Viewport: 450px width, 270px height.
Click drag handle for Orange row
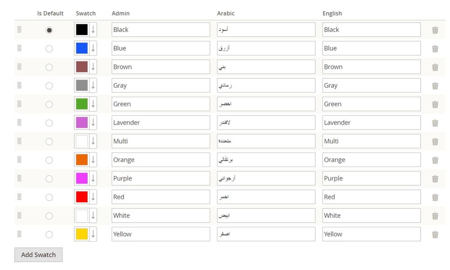pyautogui.click(x=19, y=160)
